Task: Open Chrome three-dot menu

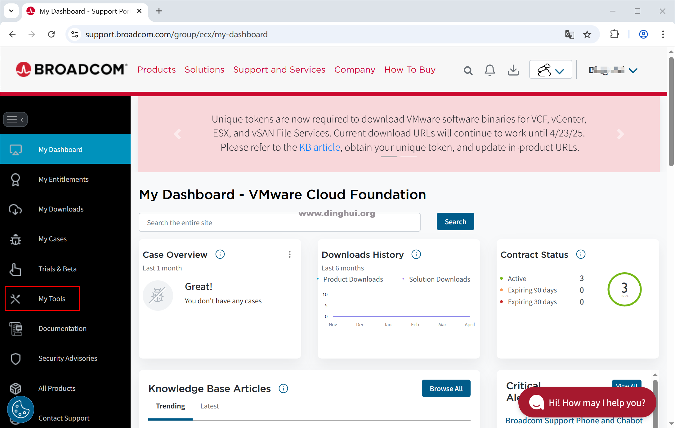Action: coord(663,34)
